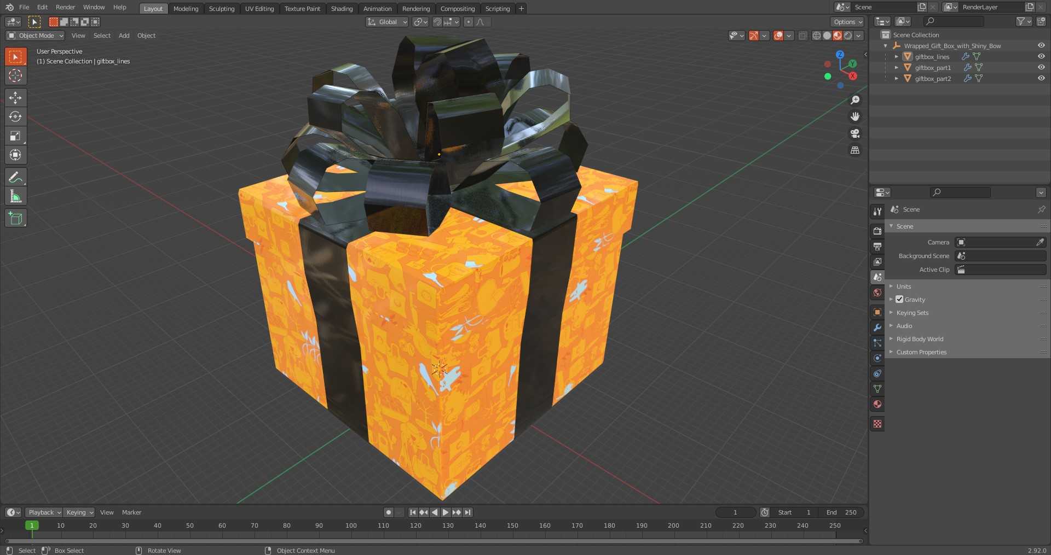The width and height of the screenshot is (1051, 555).
Task: Switch to the Shading workspace tab
Action: (x=342, y=9)
